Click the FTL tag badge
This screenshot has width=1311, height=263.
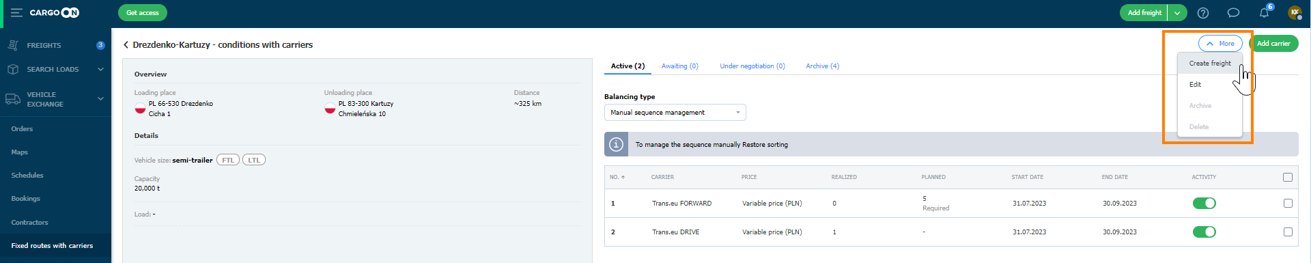coord(228,160)
